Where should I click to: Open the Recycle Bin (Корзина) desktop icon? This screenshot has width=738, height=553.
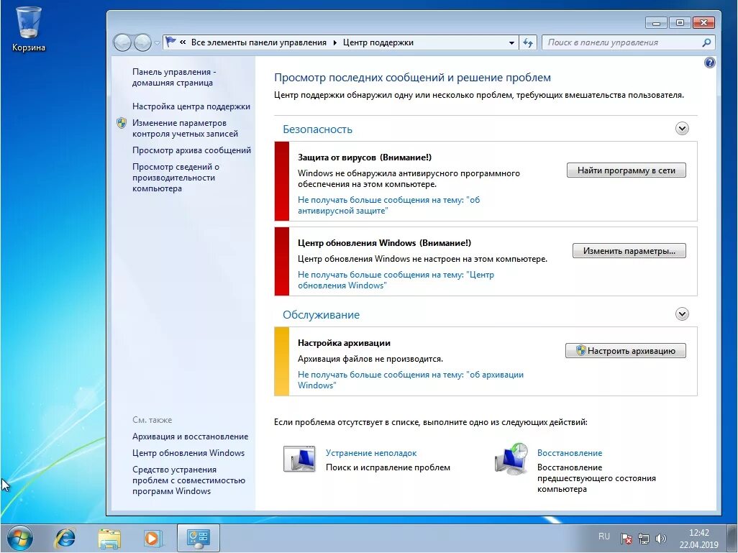(x=28, y=29)
